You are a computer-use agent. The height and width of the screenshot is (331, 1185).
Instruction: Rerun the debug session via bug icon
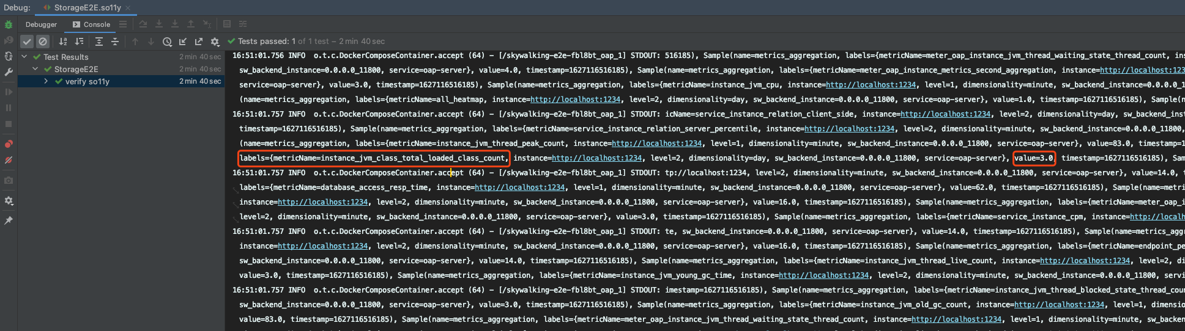[9, 25]
